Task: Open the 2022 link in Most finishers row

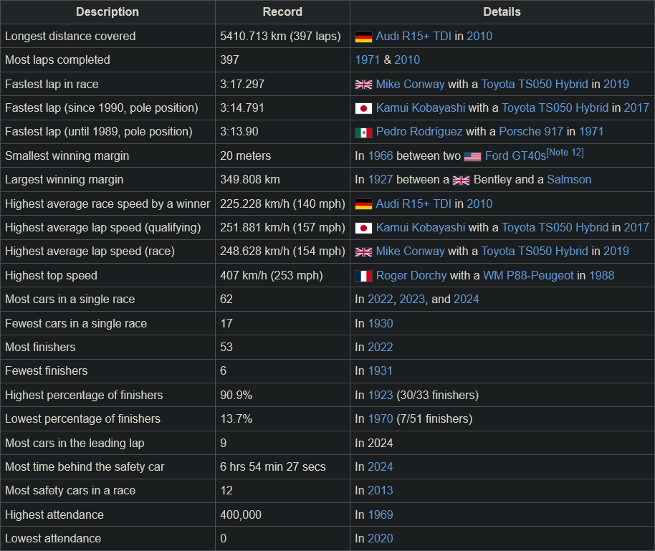Action: (x=380, y=347)
